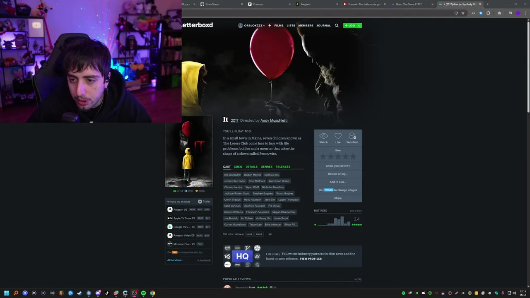Viewport: 530px width, 298px height.
Task: Open the IMDB link
Action: pos(249,234)
